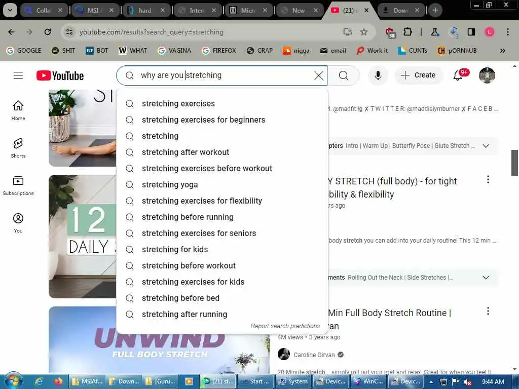The image size is (519, 389).
Task: Start voice search with the microphone icon
Action: [378, 75]
